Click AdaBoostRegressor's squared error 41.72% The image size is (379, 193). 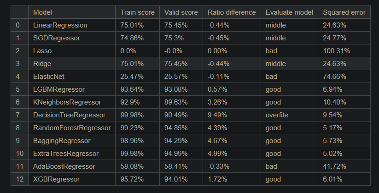(x=334, y=166)
